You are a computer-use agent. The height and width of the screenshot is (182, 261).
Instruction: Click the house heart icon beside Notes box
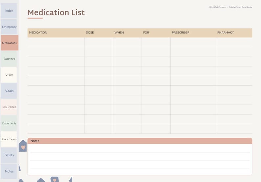23,146
